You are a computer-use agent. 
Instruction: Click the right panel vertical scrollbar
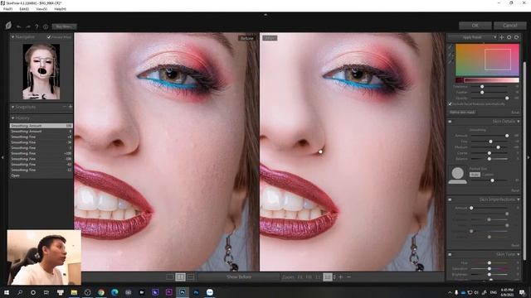pyautogui.click(x=524, y=161)
